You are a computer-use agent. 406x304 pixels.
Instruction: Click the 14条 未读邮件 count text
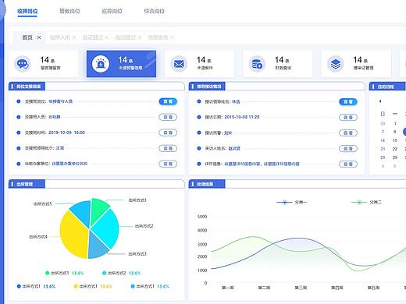[x=204, y=60]
